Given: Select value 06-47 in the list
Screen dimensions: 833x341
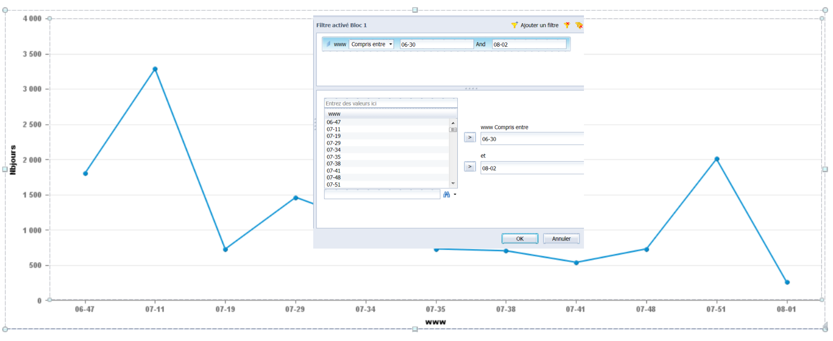Looking at the screenshot, I should [x=387, y=122].
